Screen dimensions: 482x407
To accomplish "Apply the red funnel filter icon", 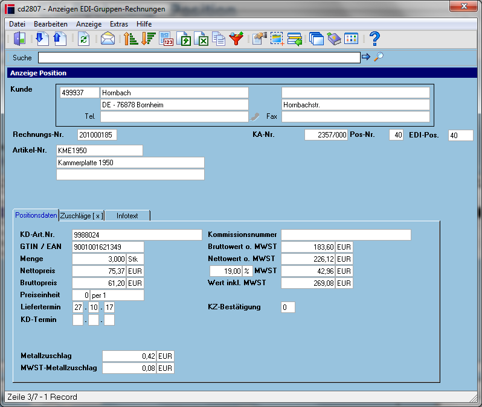I will (236, 39).
